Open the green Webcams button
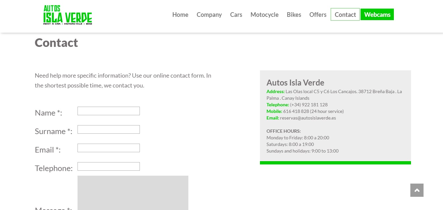 point(377,15)
